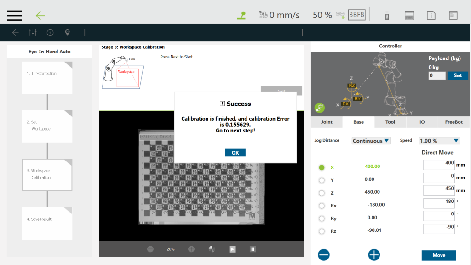
Task: Pause the camera live view
Action: (253, 249)
